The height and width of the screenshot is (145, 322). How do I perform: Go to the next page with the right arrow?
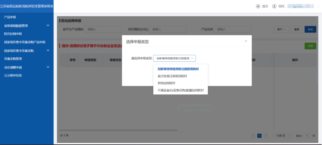[x=266, y=136]
